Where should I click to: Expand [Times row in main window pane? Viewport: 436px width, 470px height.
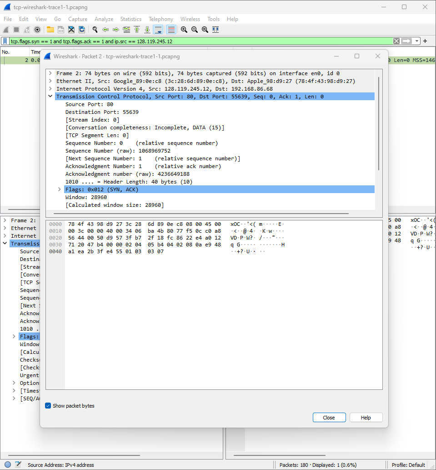click(14, 391)
